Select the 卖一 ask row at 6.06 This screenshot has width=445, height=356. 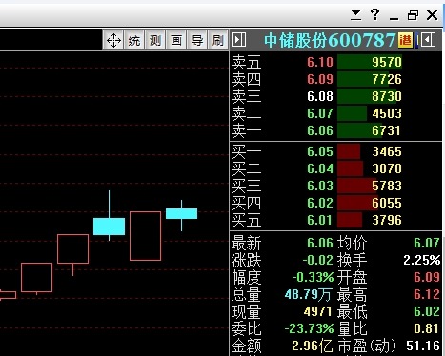[x=335, y=130]
